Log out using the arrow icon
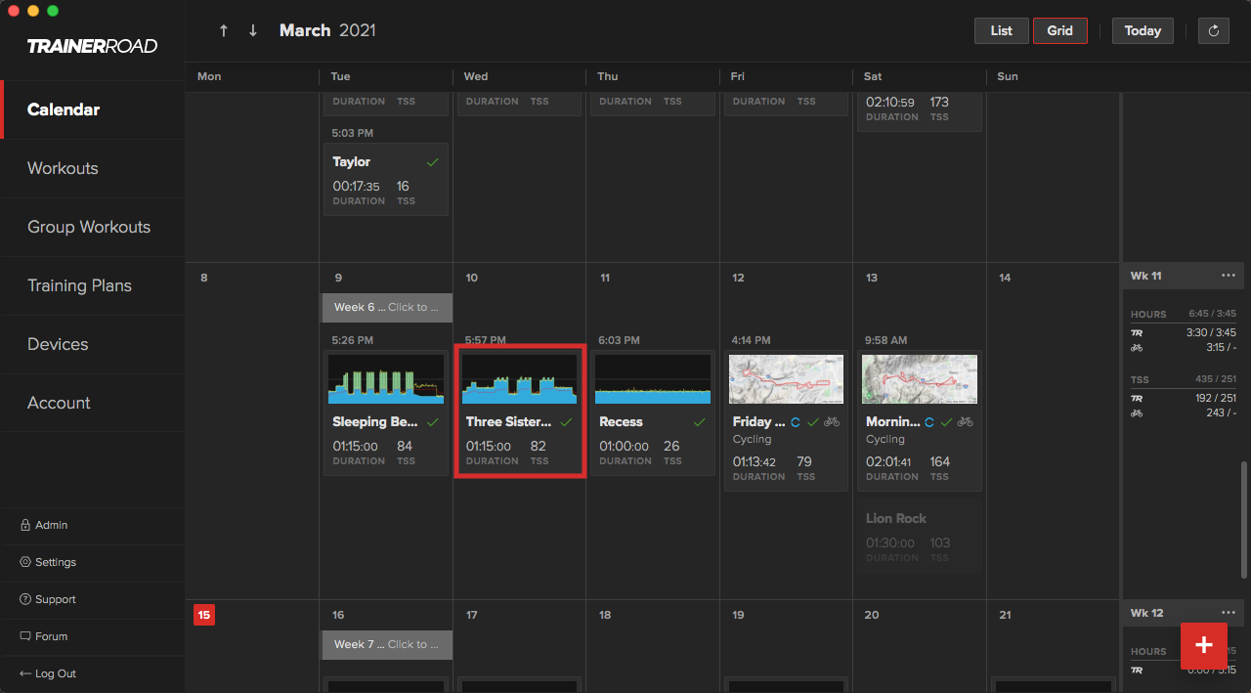Viewport: 1251px width, 693px height. coord(25,673)
